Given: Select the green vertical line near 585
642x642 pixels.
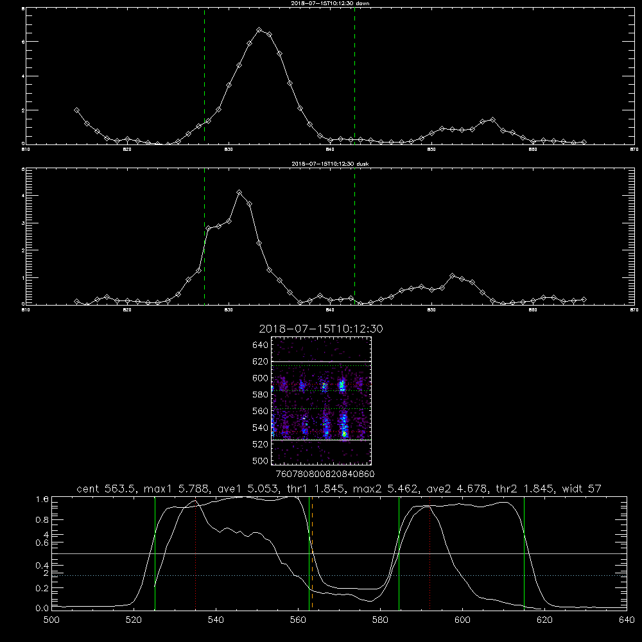Looking at the screenshot, I should [399, 553].
